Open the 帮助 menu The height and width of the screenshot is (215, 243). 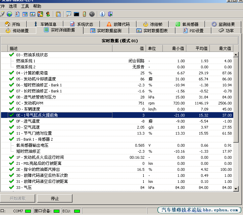point(37,6)
